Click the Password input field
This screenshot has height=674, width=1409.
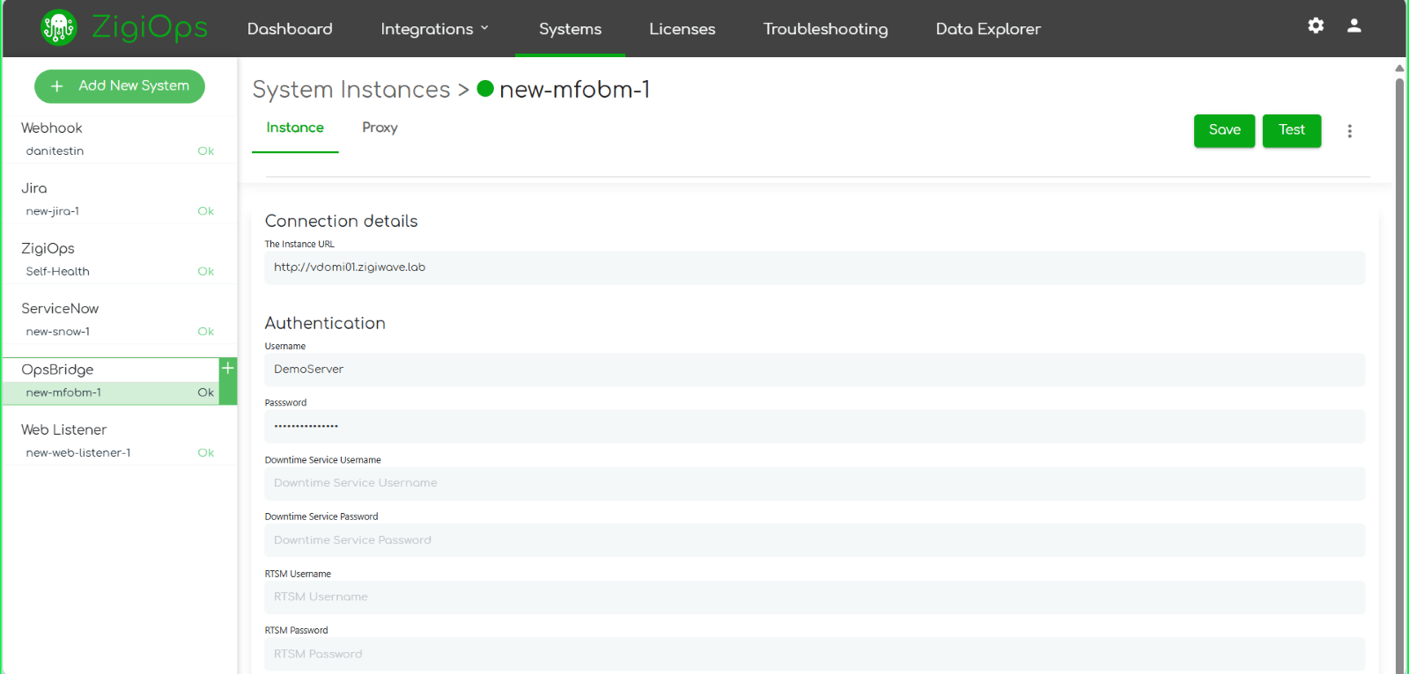[815, 426]
